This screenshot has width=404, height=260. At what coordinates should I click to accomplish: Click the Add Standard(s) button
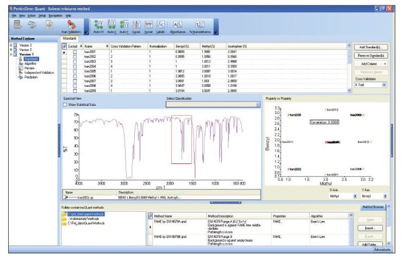coord(371,47)
